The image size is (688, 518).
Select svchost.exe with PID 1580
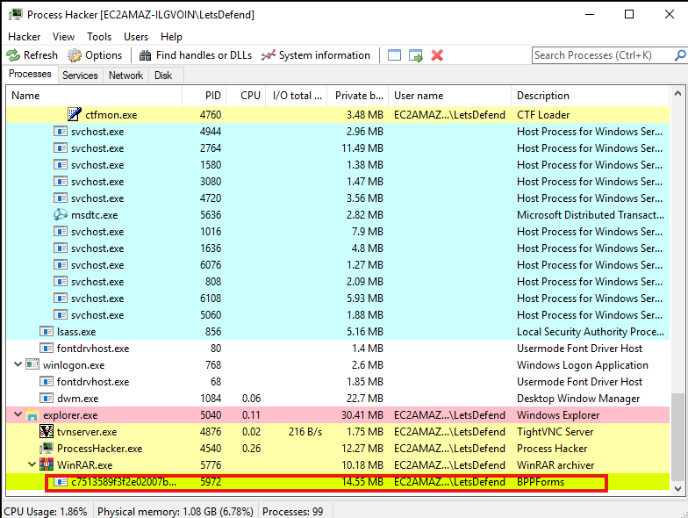point(338,165)
